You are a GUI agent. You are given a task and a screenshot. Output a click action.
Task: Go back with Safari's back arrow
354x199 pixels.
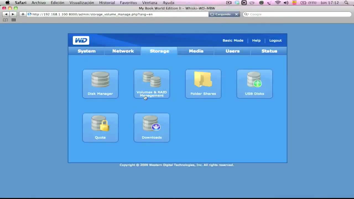[6, 14]
